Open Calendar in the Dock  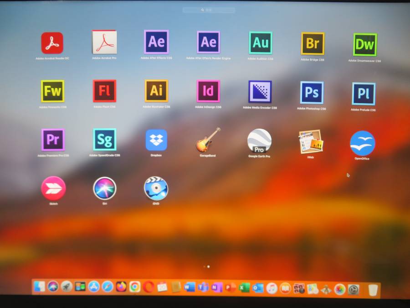(162, 287)
